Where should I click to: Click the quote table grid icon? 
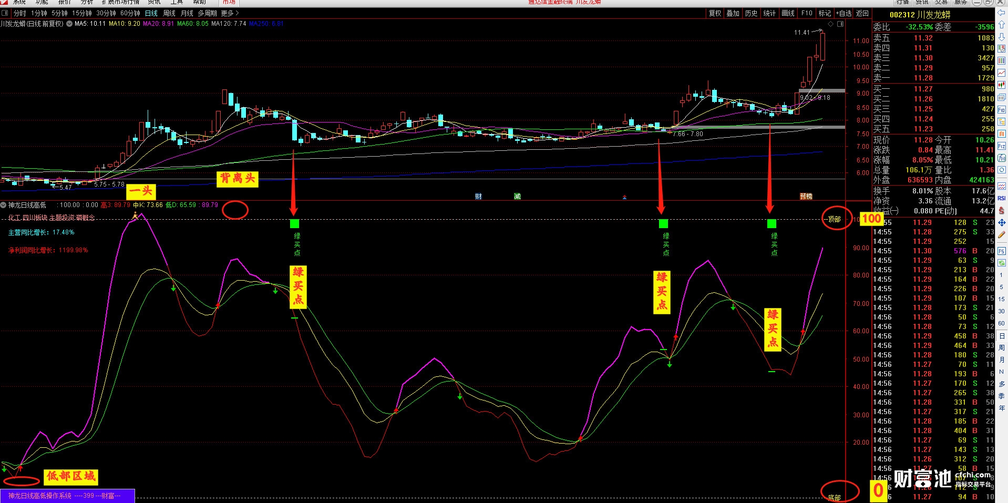[1002, 61]
